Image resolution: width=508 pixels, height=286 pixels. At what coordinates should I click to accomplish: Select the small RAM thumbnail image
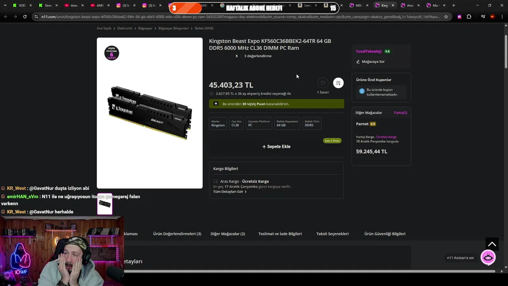point(105,204)
